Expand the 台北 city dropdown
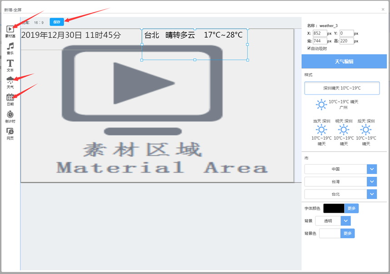This screenshot has width=390, height=274. pyautogui.click(x=372, y=194)
